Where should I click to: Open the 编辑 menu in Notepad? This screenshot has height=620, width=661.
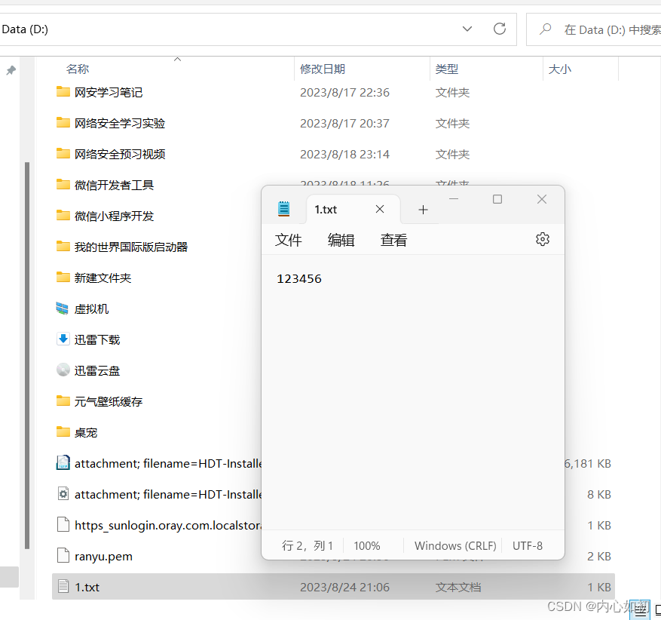pyautogui.click(x=341, y=240)
